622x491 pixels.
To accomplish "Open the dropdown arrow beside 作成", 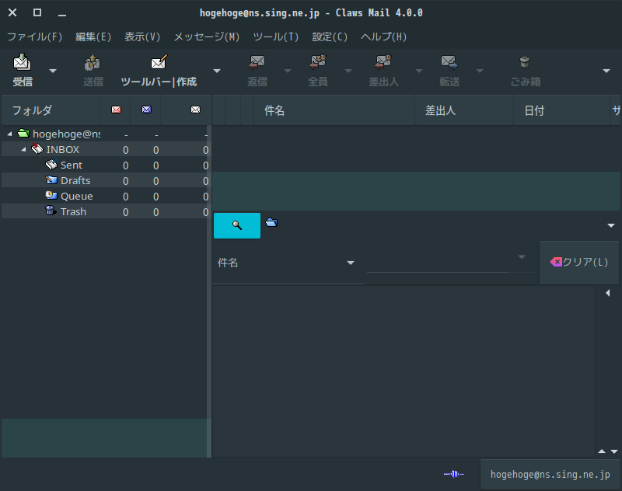I will tap(217, 71).
